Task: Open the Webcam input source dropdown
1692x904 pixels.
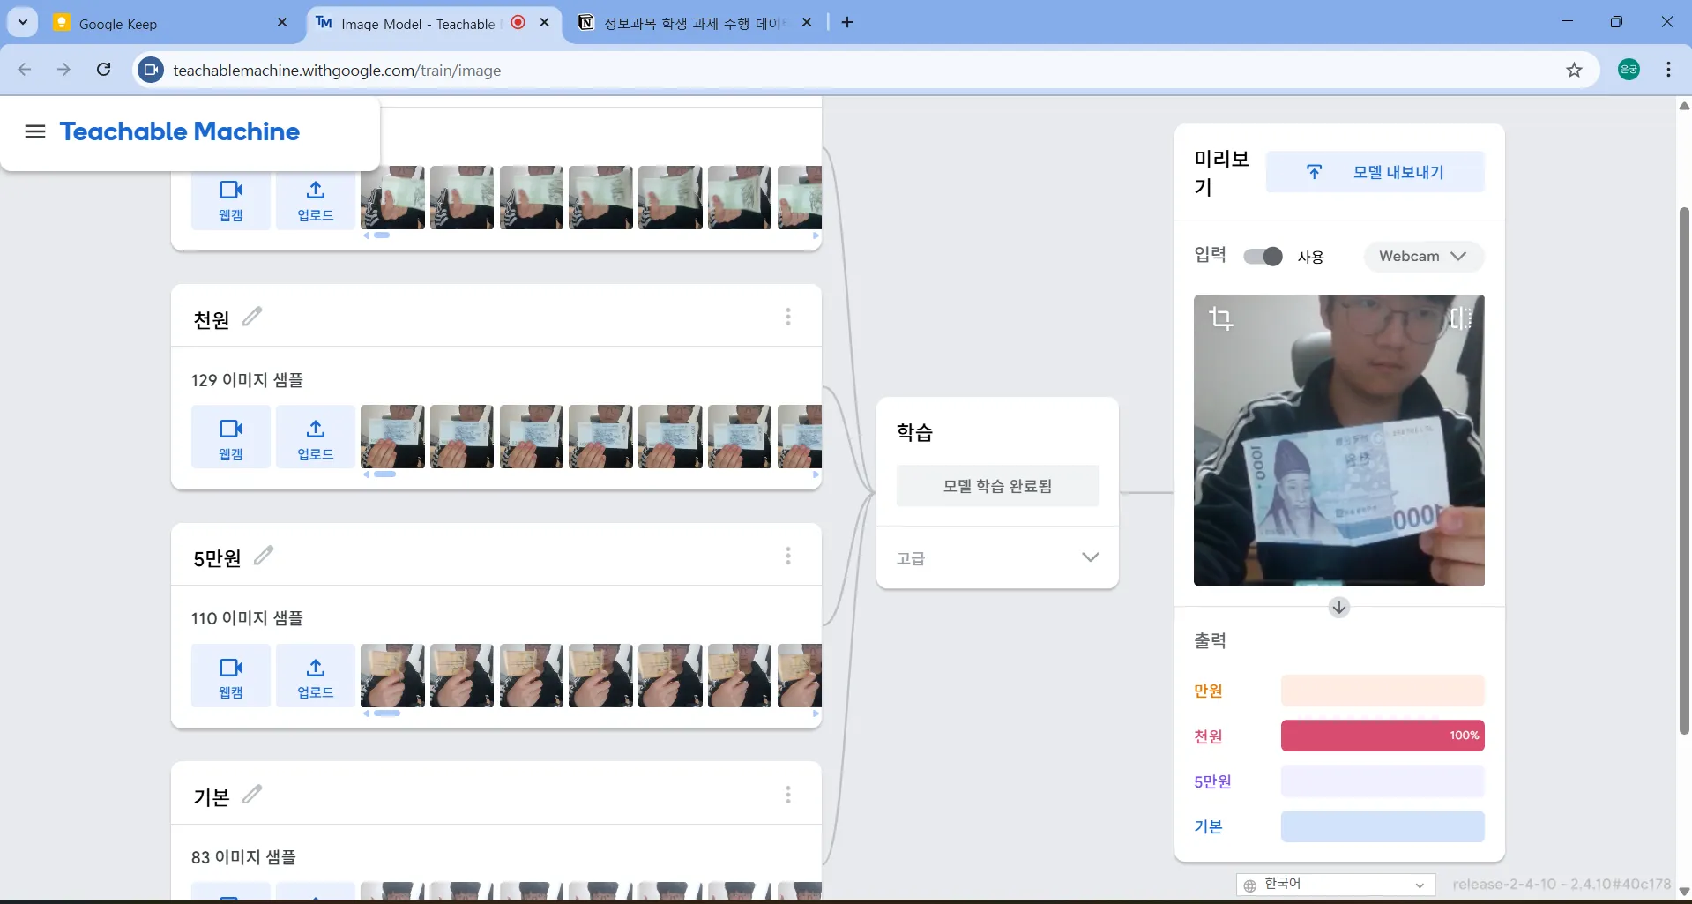Action: 1424,257
